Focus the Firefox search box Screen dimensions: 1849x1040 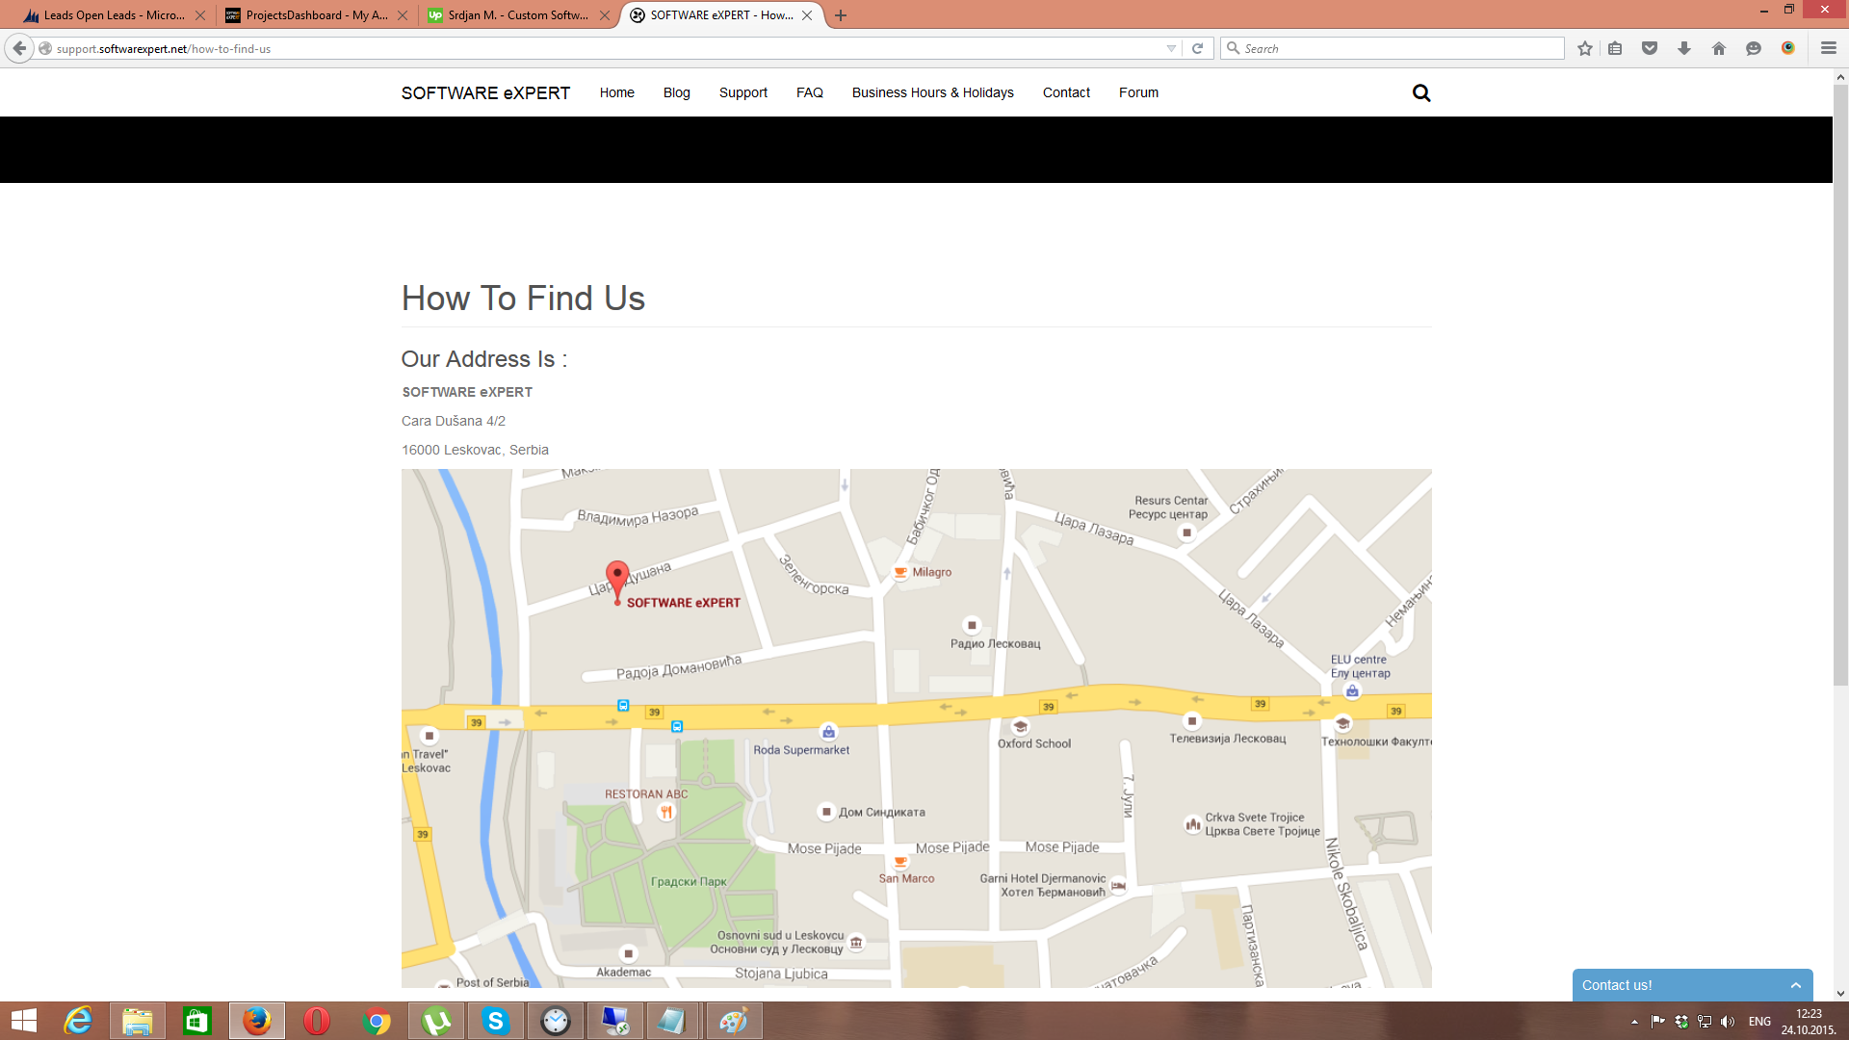(1393, 48)
